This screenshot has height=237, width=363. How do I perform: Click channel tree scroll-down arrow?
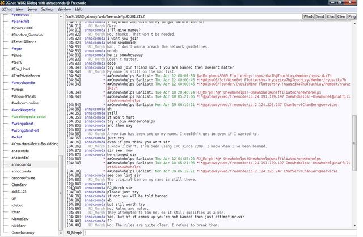[61, 233]
